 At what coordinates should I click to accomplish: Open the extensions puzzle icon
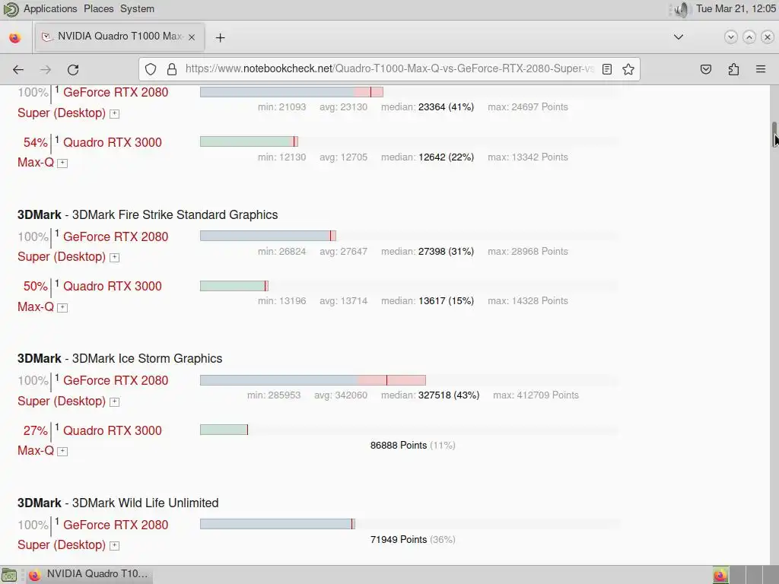coord(733,69)
